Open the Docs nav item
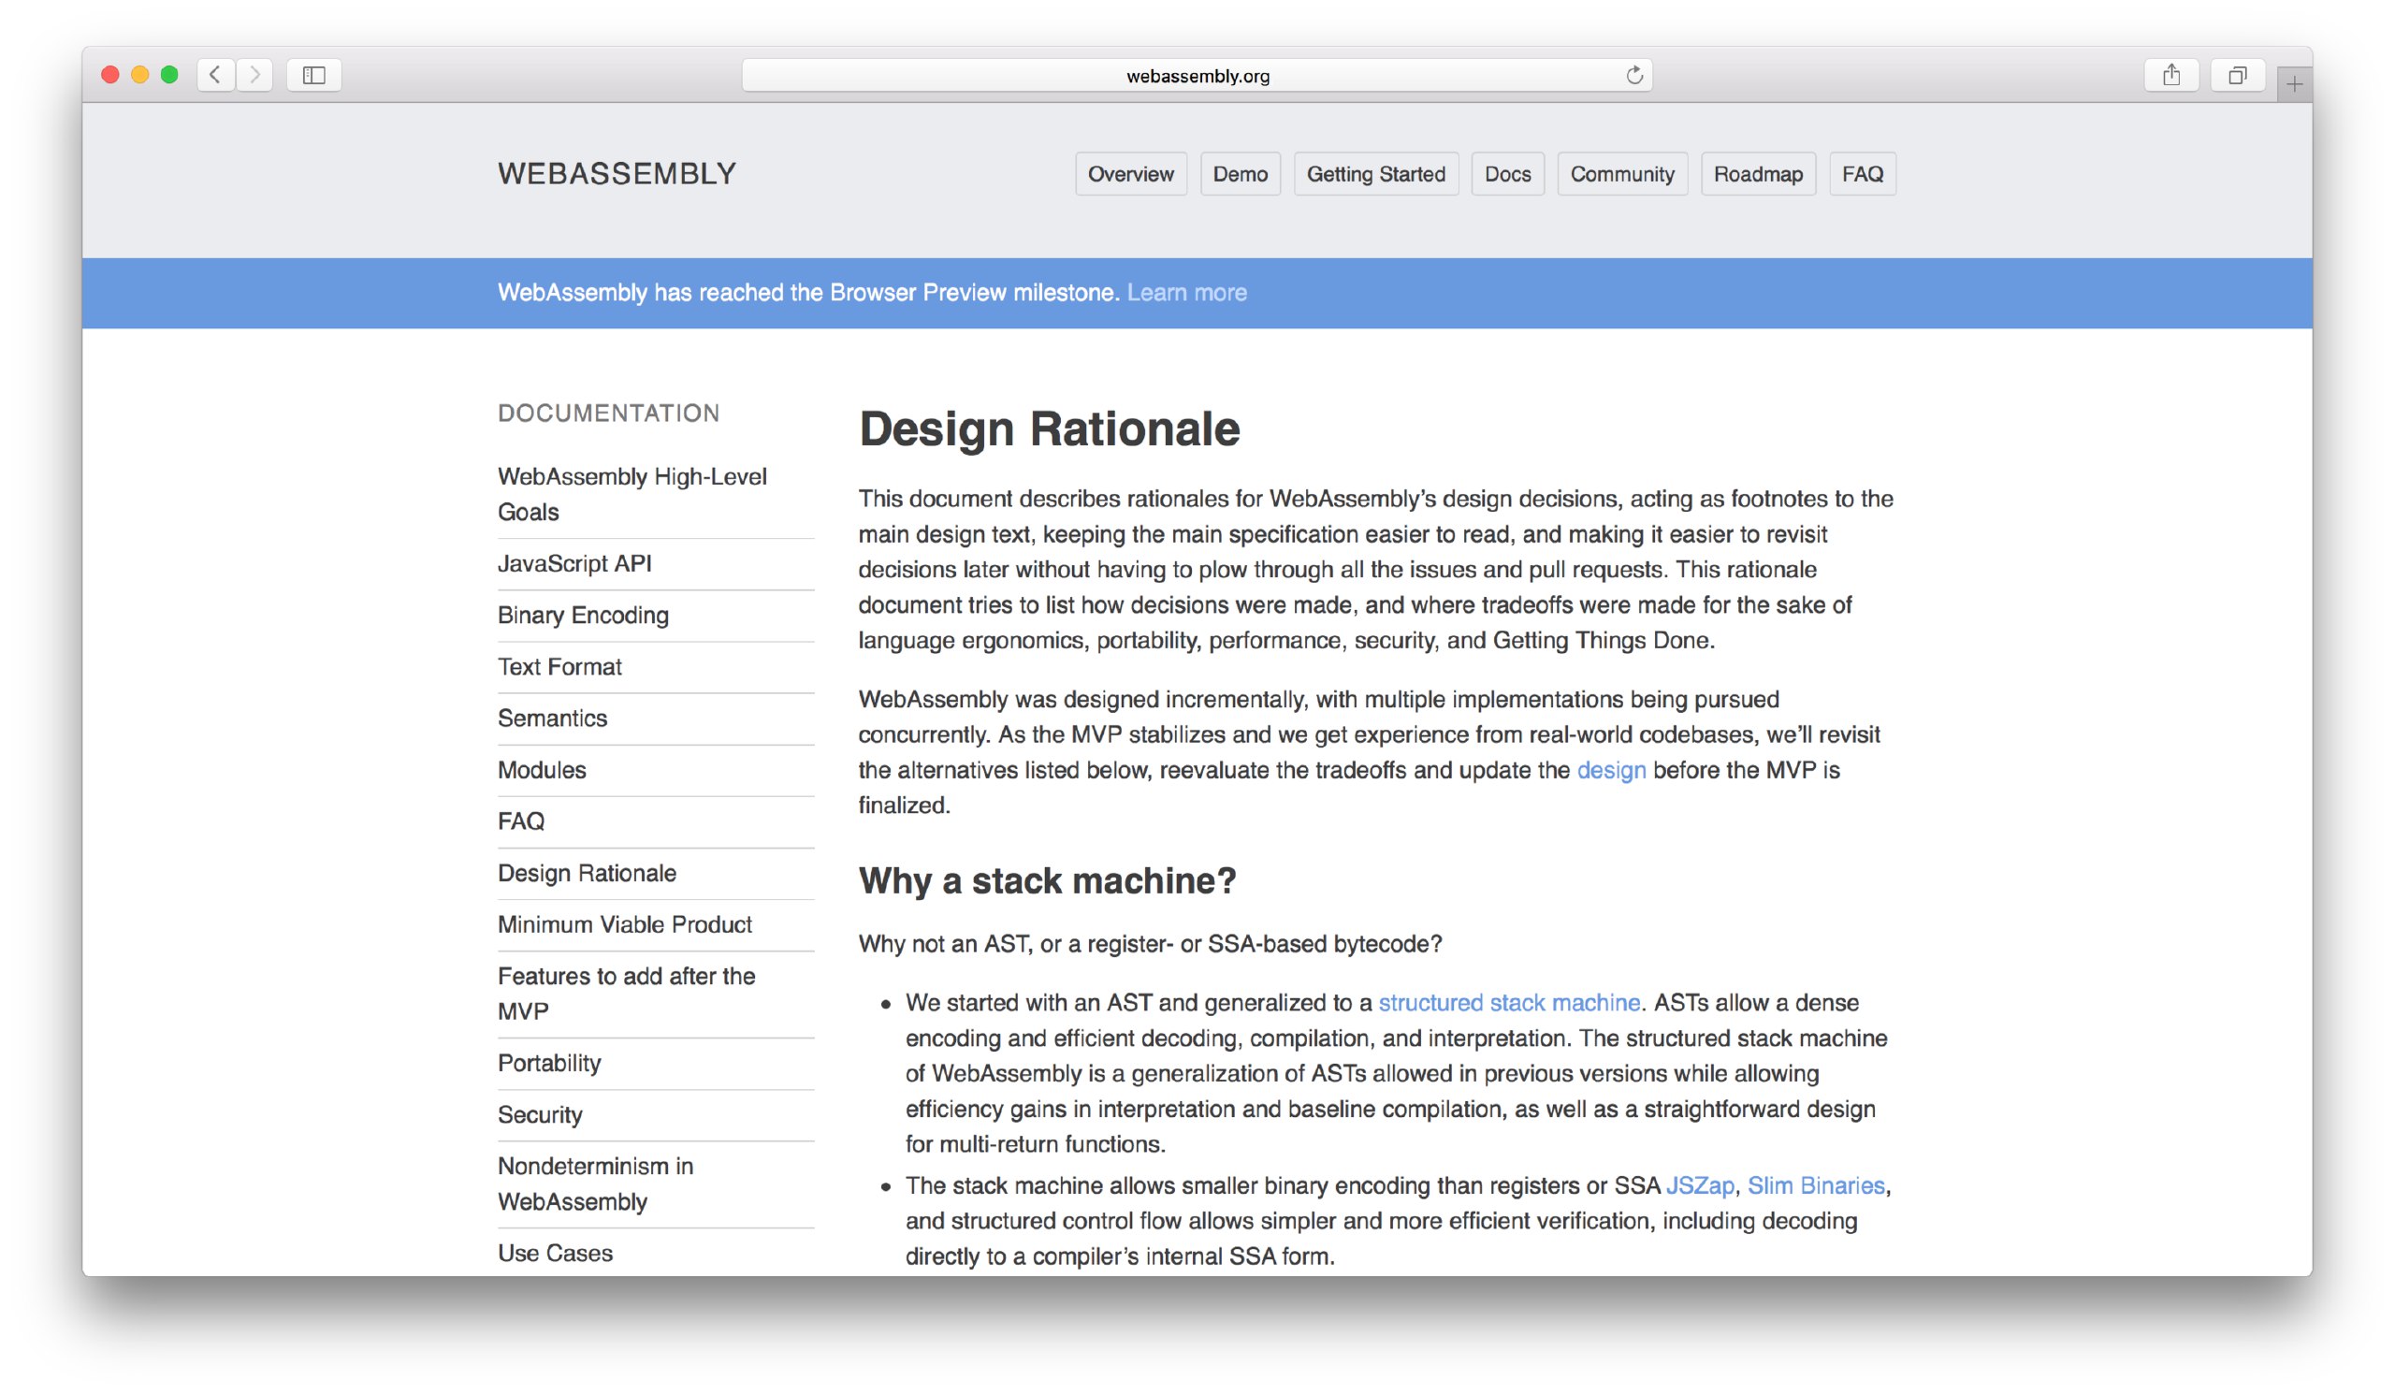 click(1508, 174)
